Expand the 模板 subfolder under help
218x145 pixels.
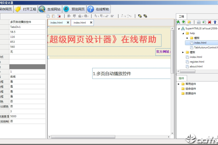(x=187, y=38)
